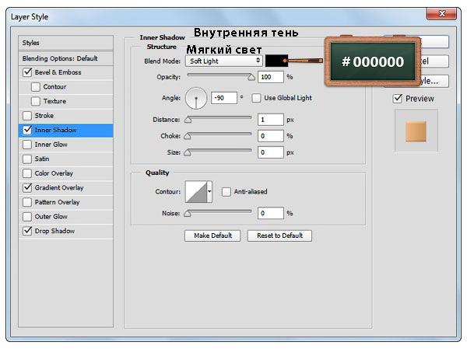Select the Inner Glow style row

click(66, 145)
